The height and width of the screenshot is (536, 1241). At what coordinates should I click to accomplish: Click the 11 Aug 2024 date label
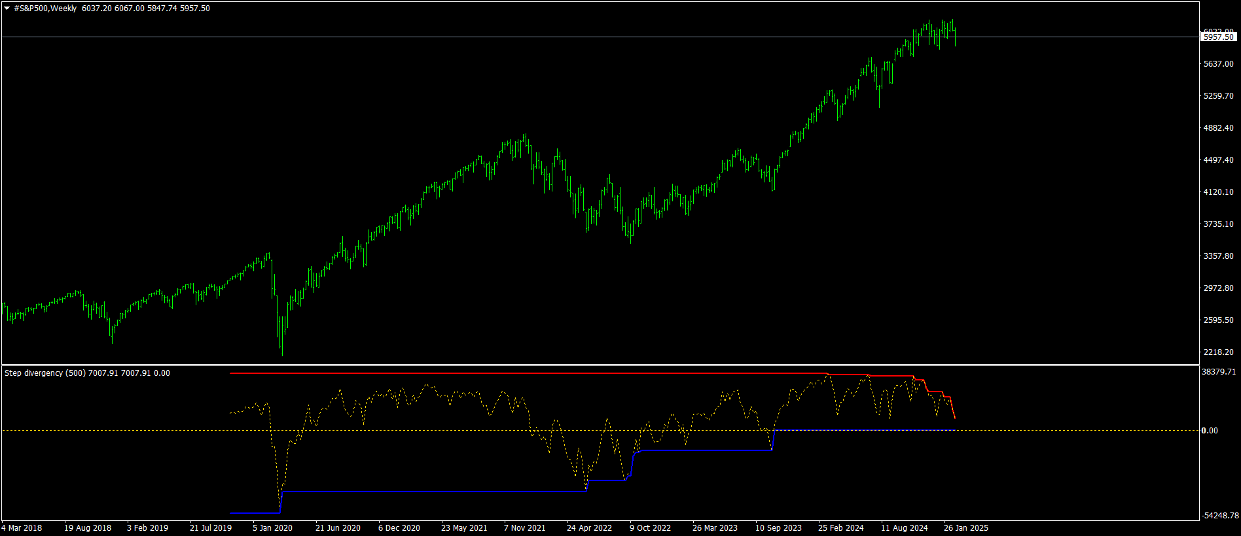click(x=904, y=528)
